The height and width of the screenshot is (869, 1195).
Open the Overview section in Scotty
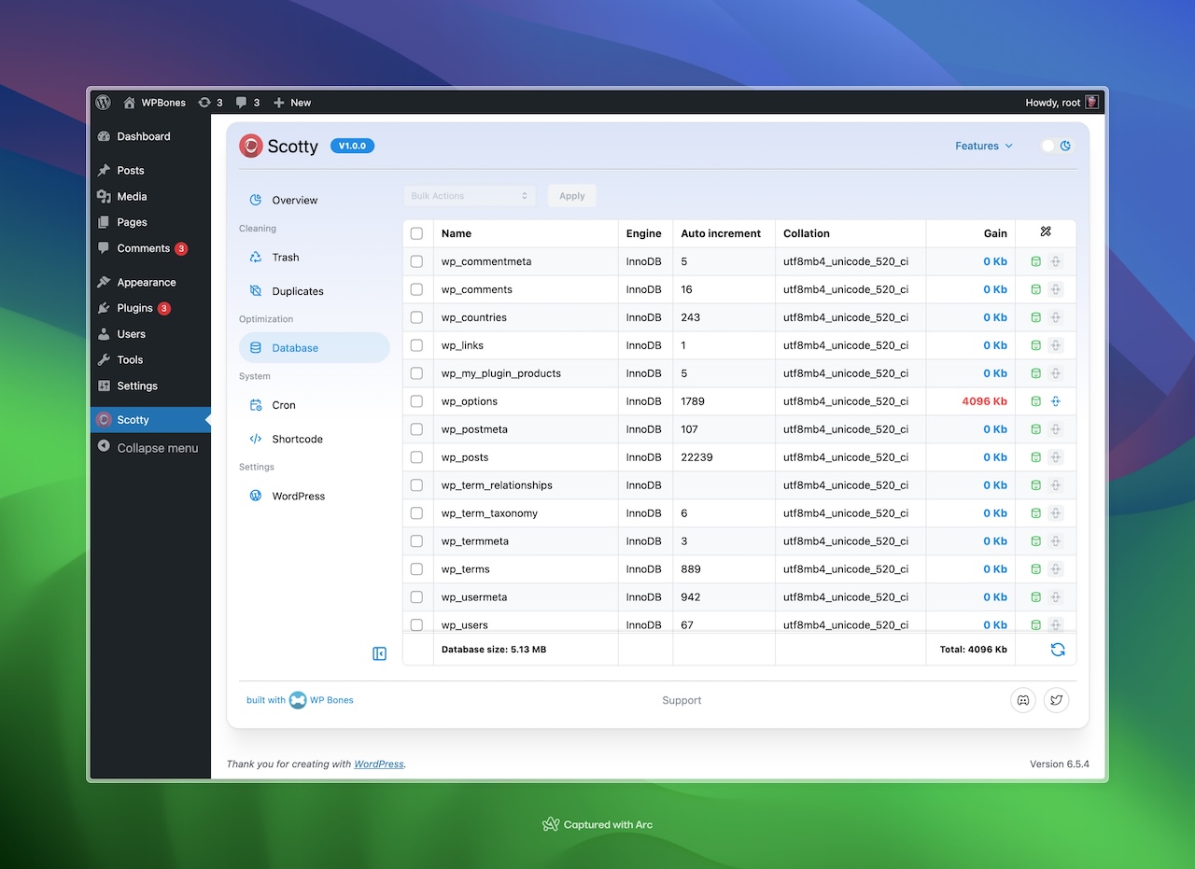[x=315, y=200]
